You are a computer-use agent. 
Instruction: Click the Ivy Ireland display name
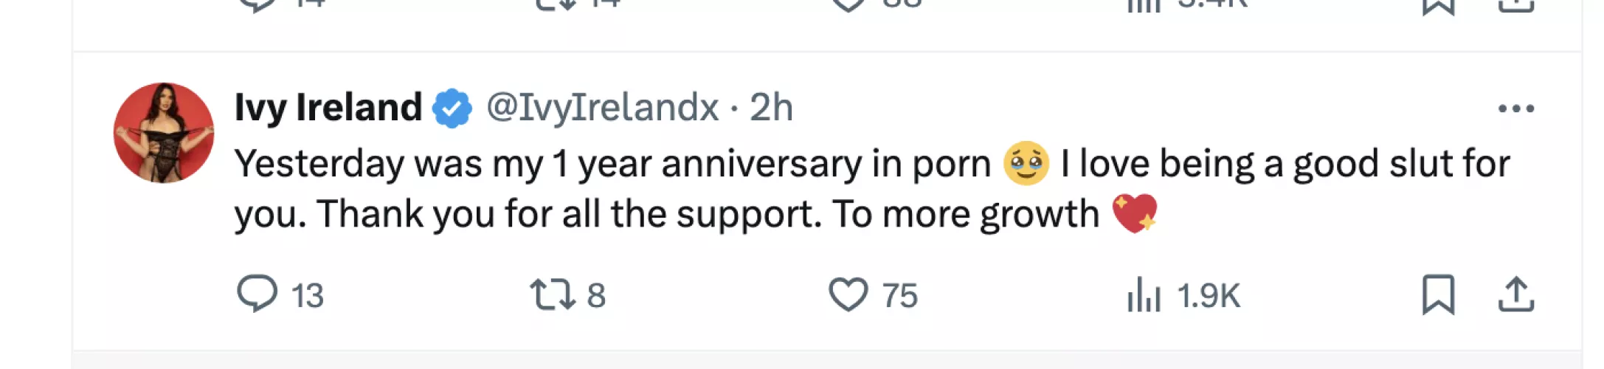coord(328,108)
